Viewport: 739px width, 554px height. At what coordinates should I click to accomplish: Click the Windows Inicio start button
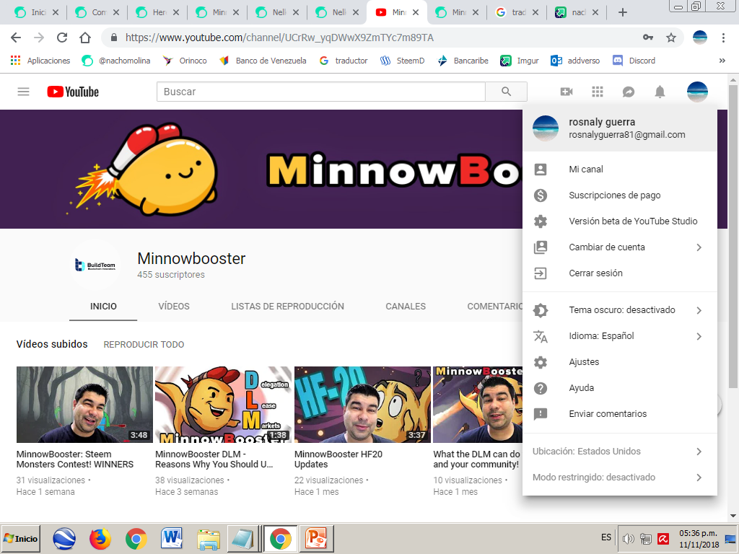tap(21, 539)
